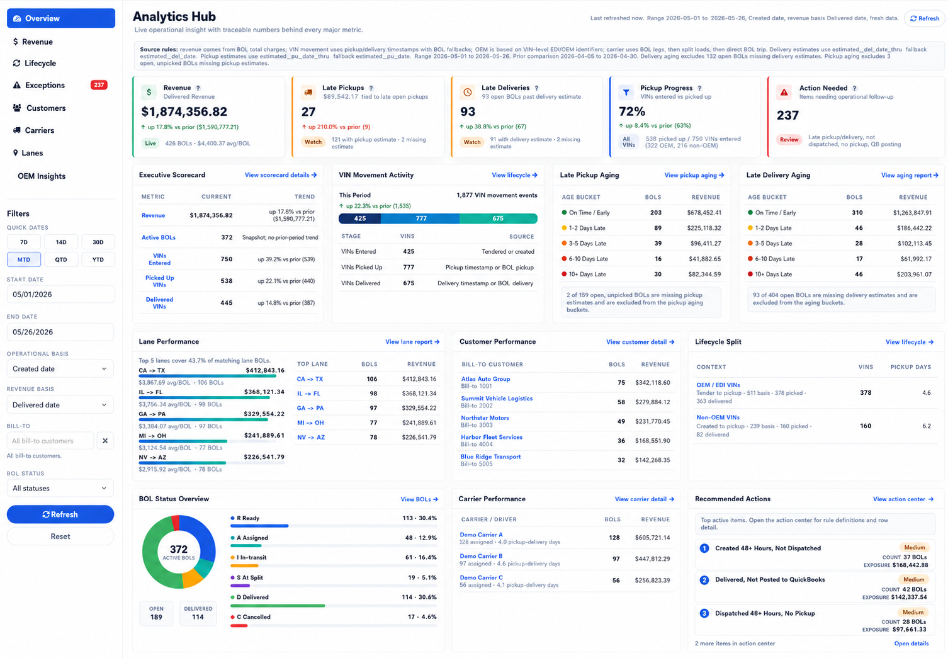The height and width of the screenshot is (658, 948).
Task: Click the Pickup Progress funnel icon
Action: tap(626, 92)
